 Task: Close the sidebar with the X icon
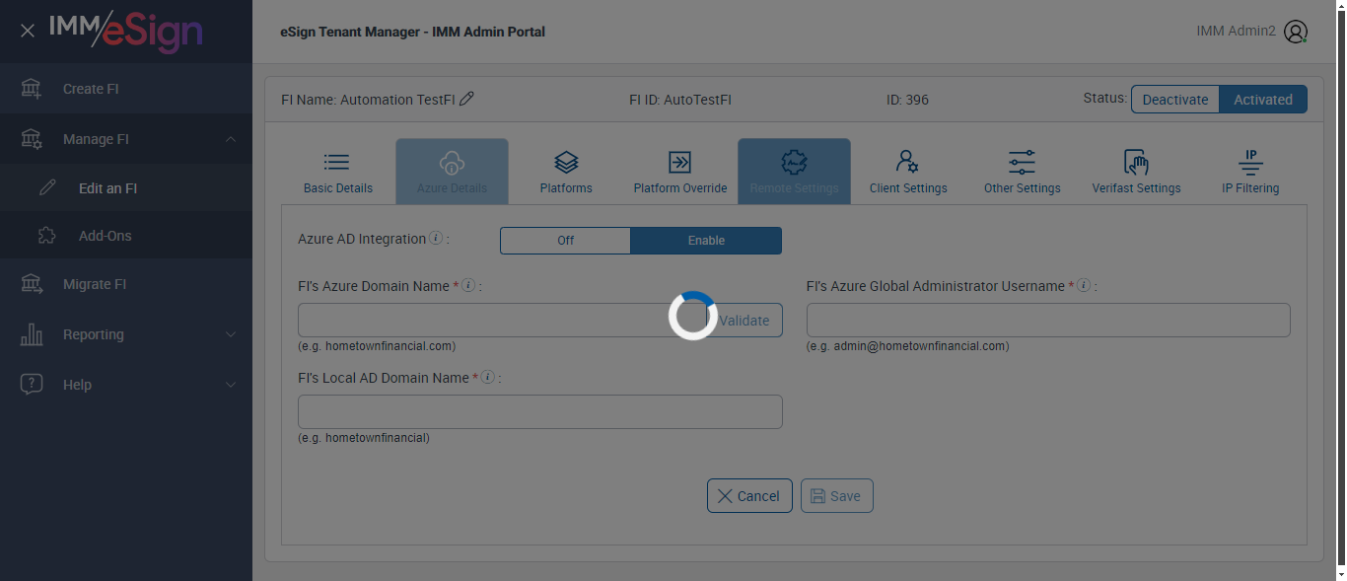click(28, 31)
